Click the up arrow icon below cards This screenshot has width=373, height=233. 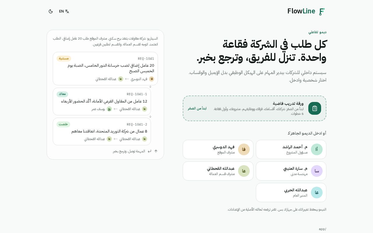pos(156,151)
